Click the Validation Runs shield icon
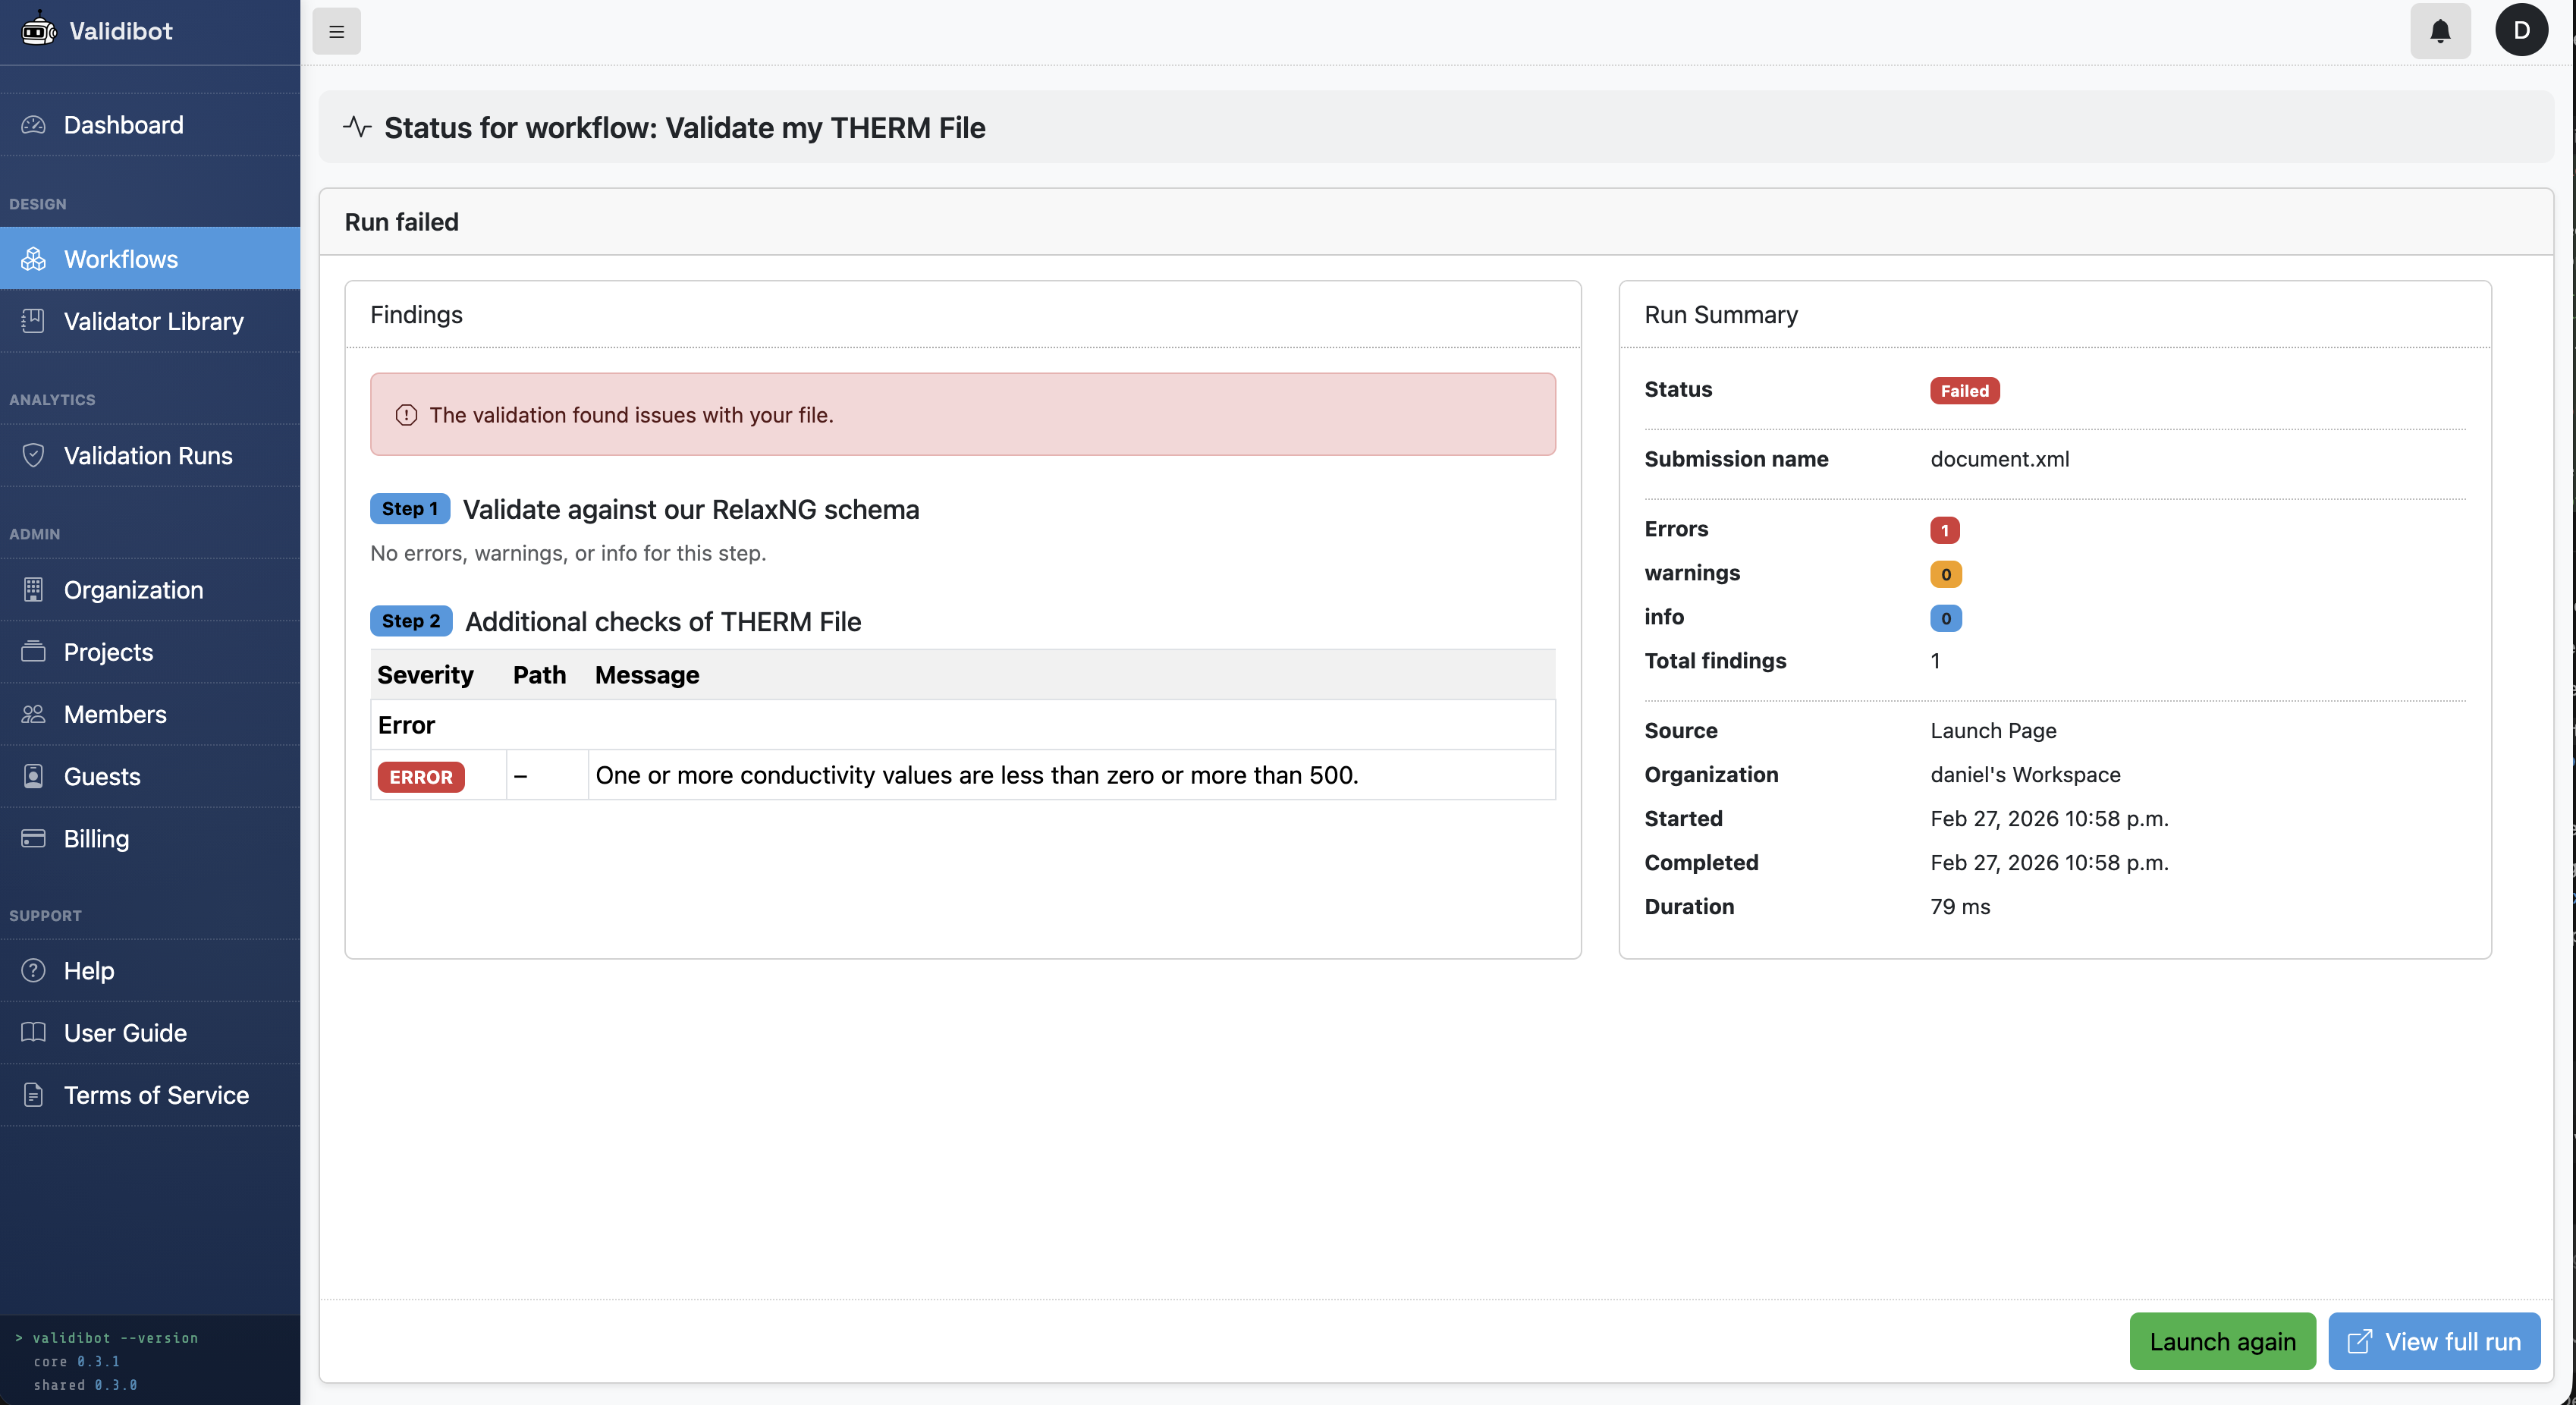 click(34, 455)
